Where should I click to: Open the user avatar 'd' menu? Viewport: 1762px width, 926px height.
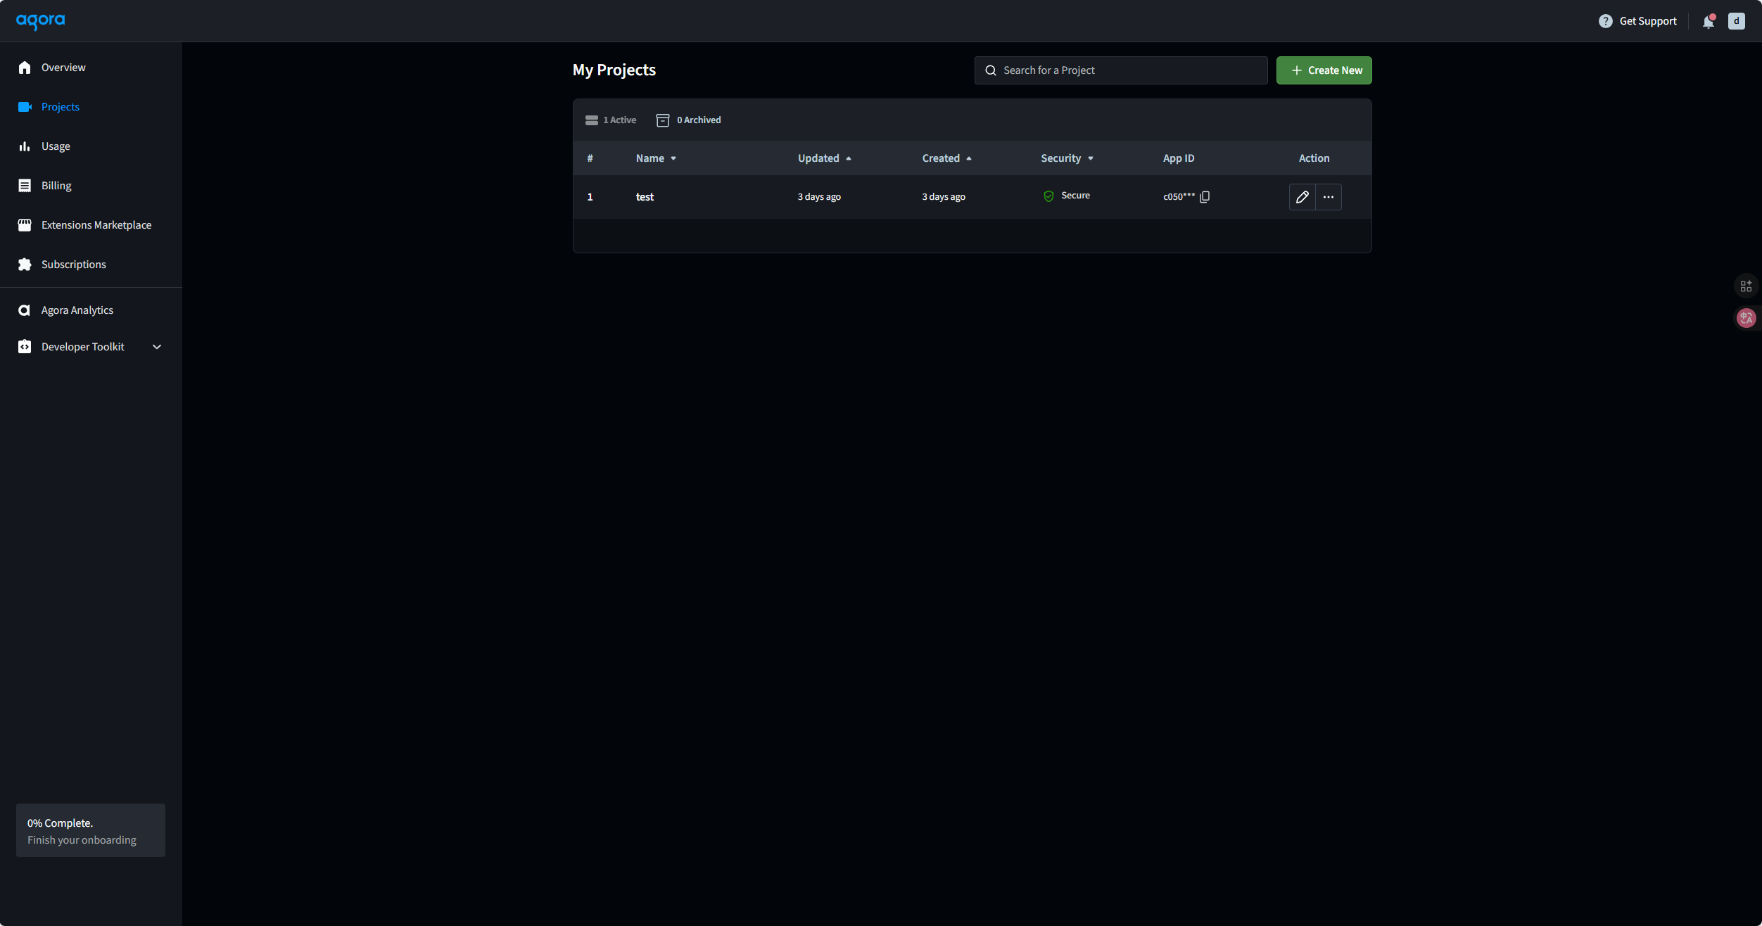click(1736, 21)
